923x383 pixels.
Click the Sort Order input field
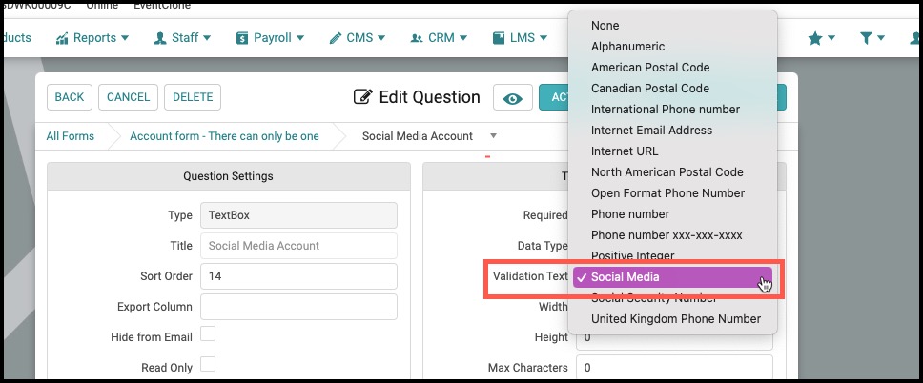click(x=299, y=276)
